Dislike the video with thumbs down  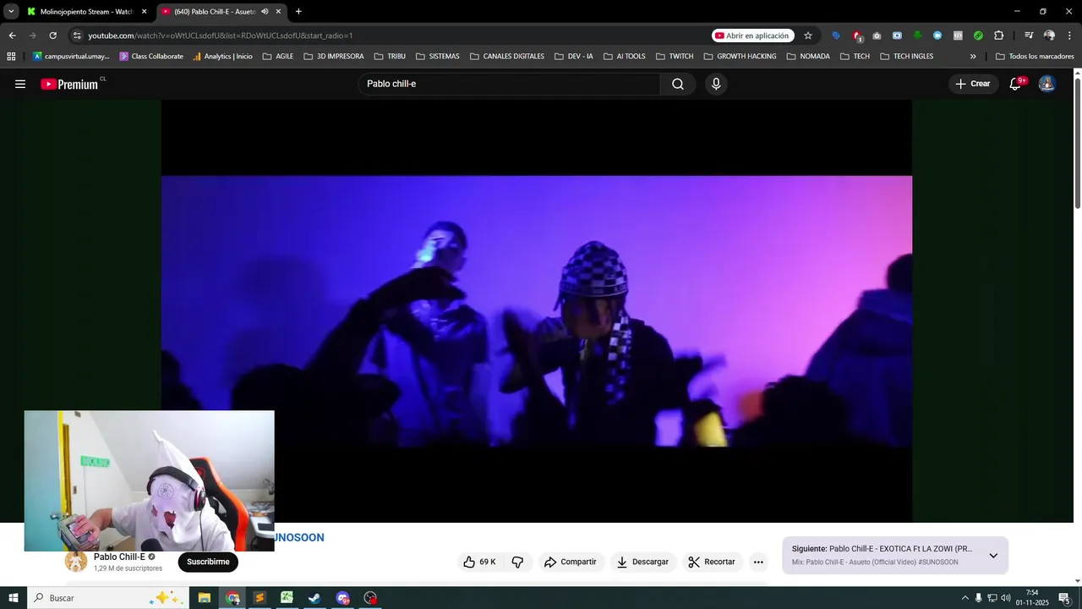point(517,562)
